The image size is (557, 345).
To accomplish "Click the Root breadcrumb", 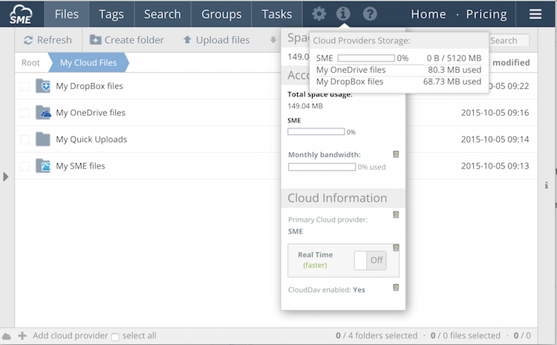I will point(30,63).
